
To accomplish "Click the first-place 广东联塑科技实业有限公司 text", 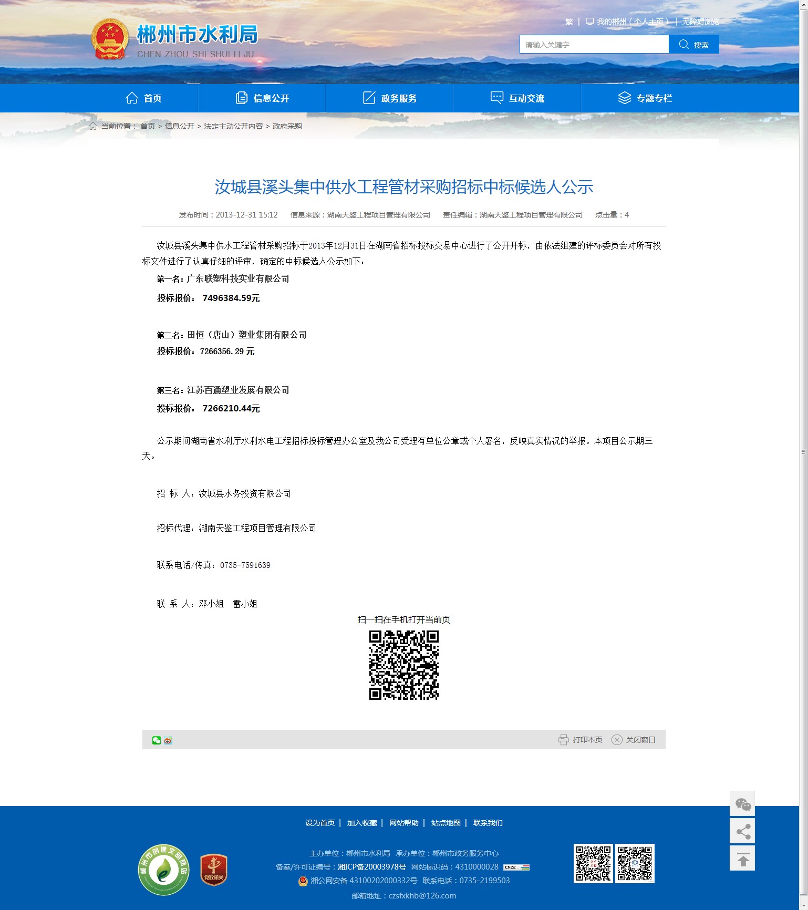I will [x=239, y=279].
